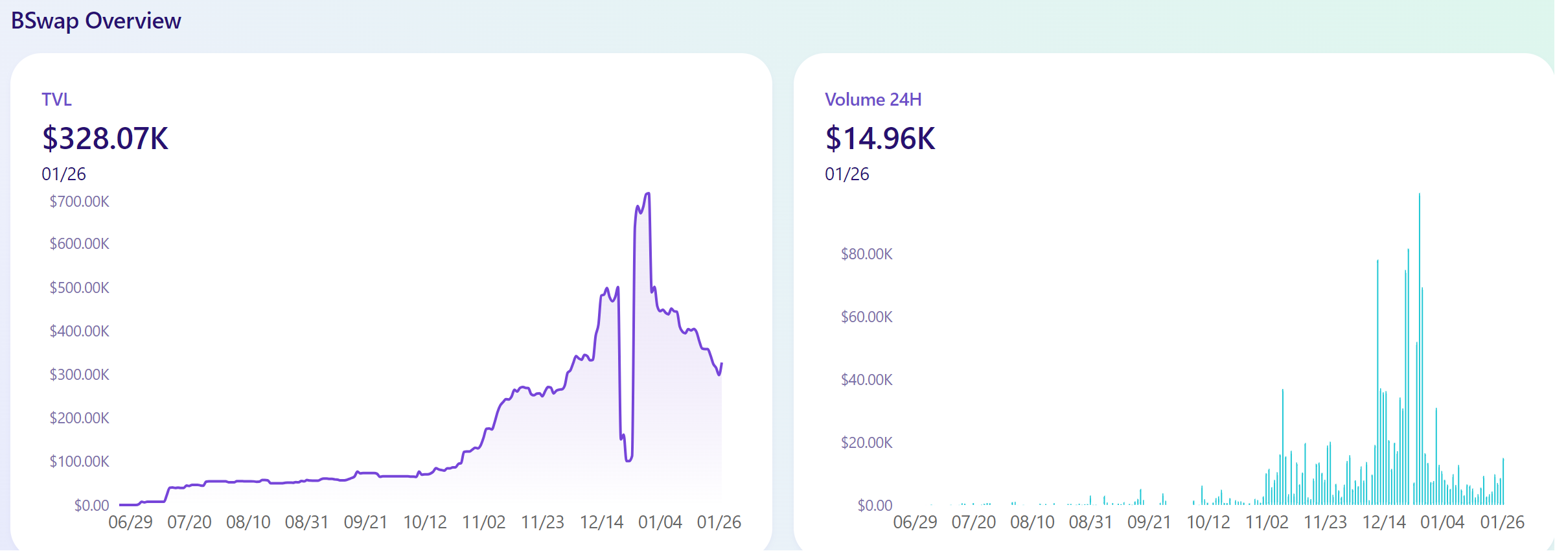1555x551 pixels.
Task: Click the $328.07K TVL value
Action: click(x=105, y=139)
